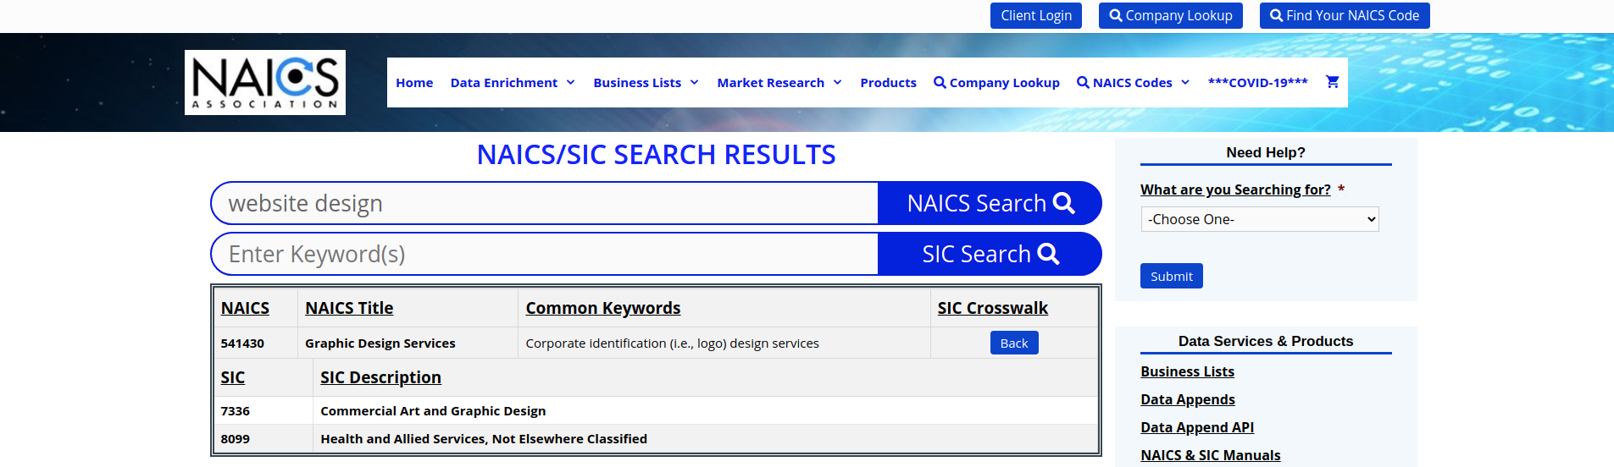
Task: Click the SIC keyword input field
Action: coord(545,254)
